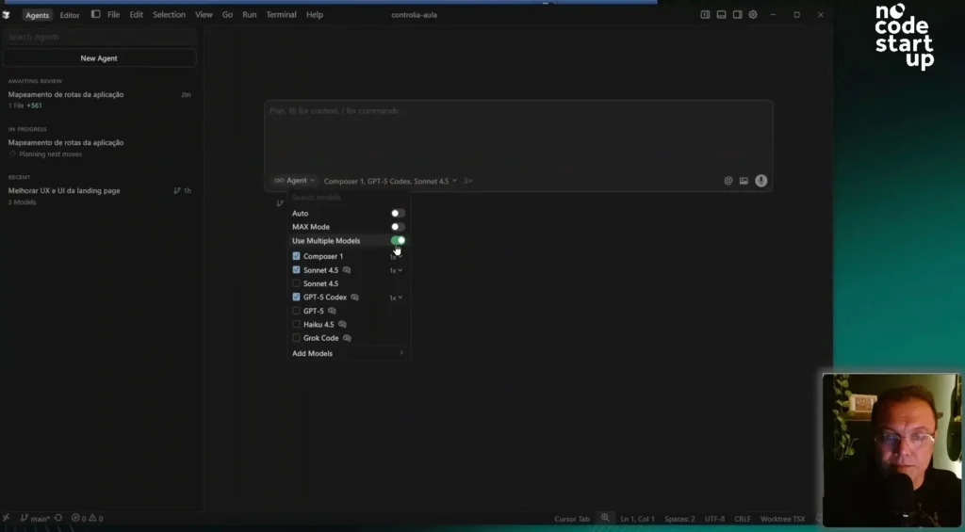Image resolution: width=965 pixels, height=532 pixels.
Task: Click the Search Agents input field
Action: [x=99, y=37]
